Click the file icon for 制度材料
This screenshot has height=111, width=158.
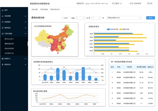(2, 64)
